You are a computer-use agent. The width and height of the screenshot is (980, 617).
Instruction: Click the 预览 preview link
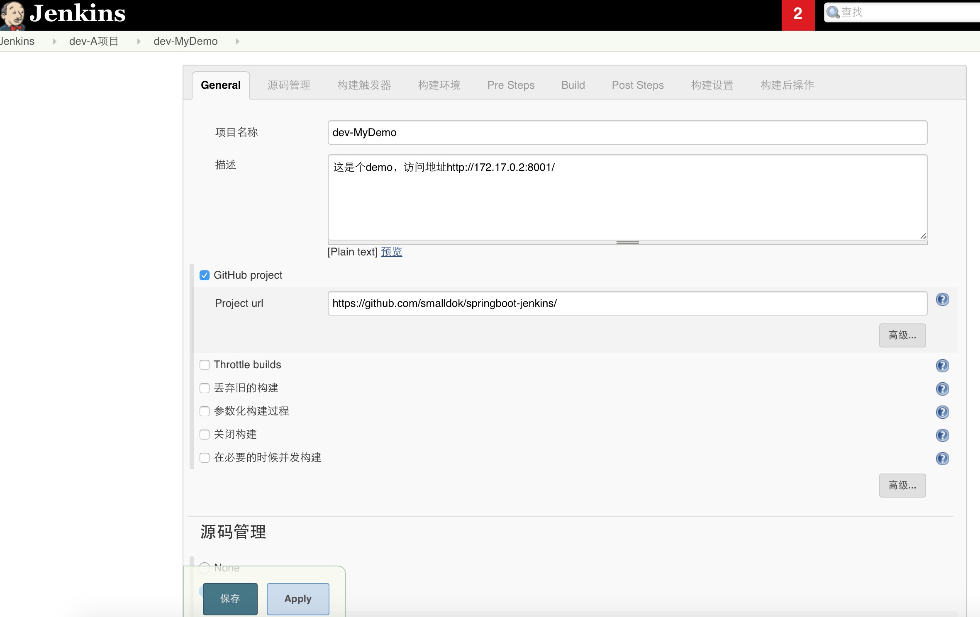pos(391,252)
